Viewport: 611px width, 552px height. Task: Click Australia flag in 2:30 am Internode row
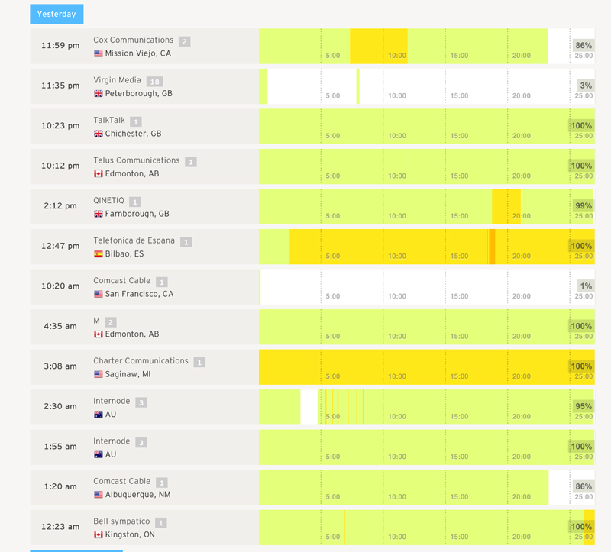point(99,415)
